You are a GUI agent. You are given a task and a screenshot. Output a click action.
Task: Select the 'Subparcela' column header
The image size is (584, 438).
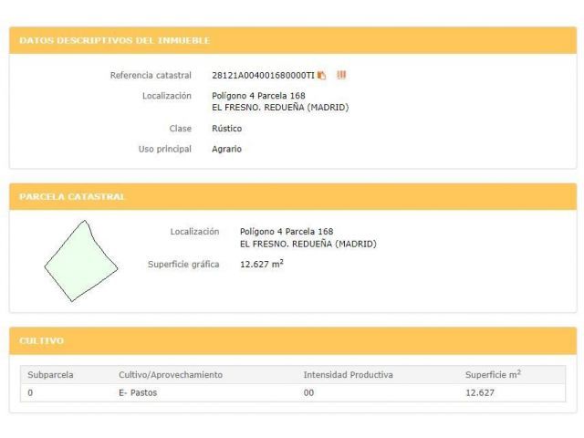tap(50, 375)
